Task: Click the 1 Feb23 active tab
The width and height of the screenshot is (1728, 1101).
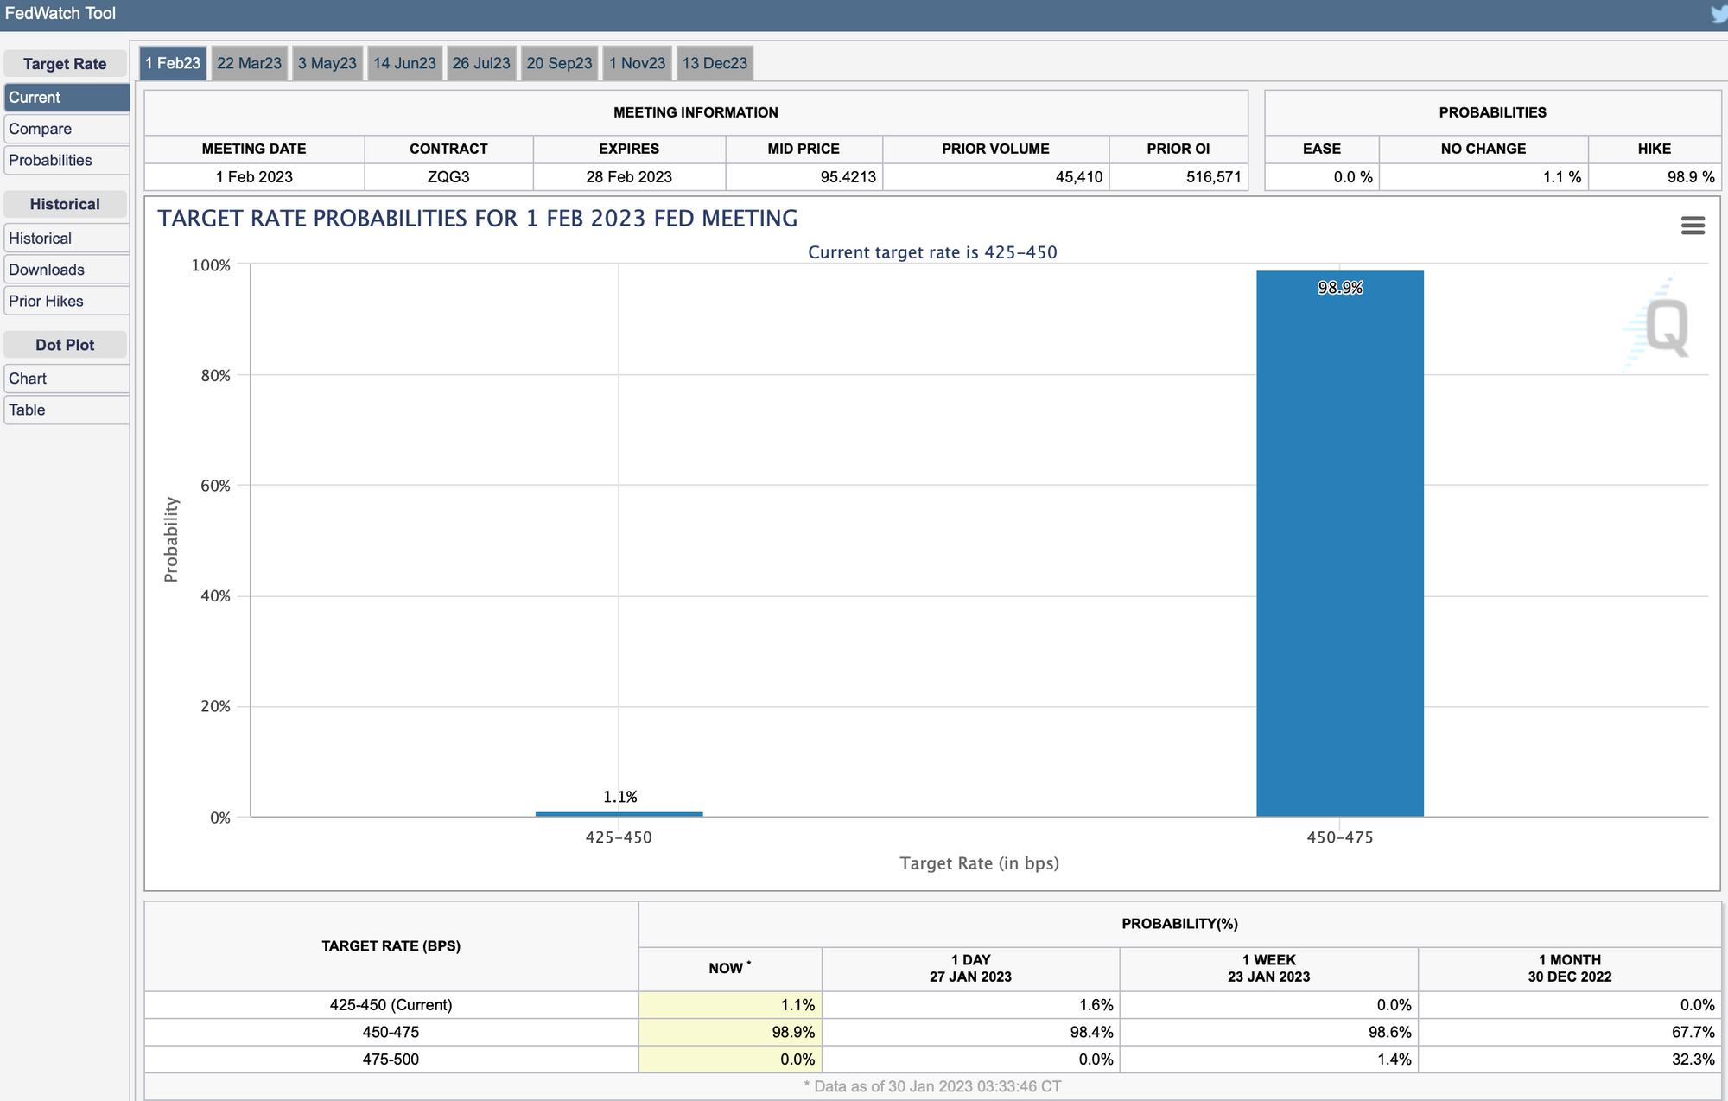Action: [173, 63]
